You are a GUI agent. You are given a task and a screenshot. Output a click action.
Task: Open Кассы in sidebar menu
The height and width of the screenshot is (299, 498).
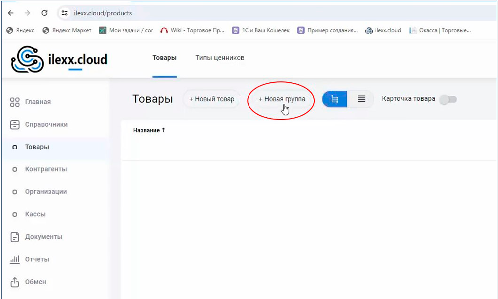35,214
